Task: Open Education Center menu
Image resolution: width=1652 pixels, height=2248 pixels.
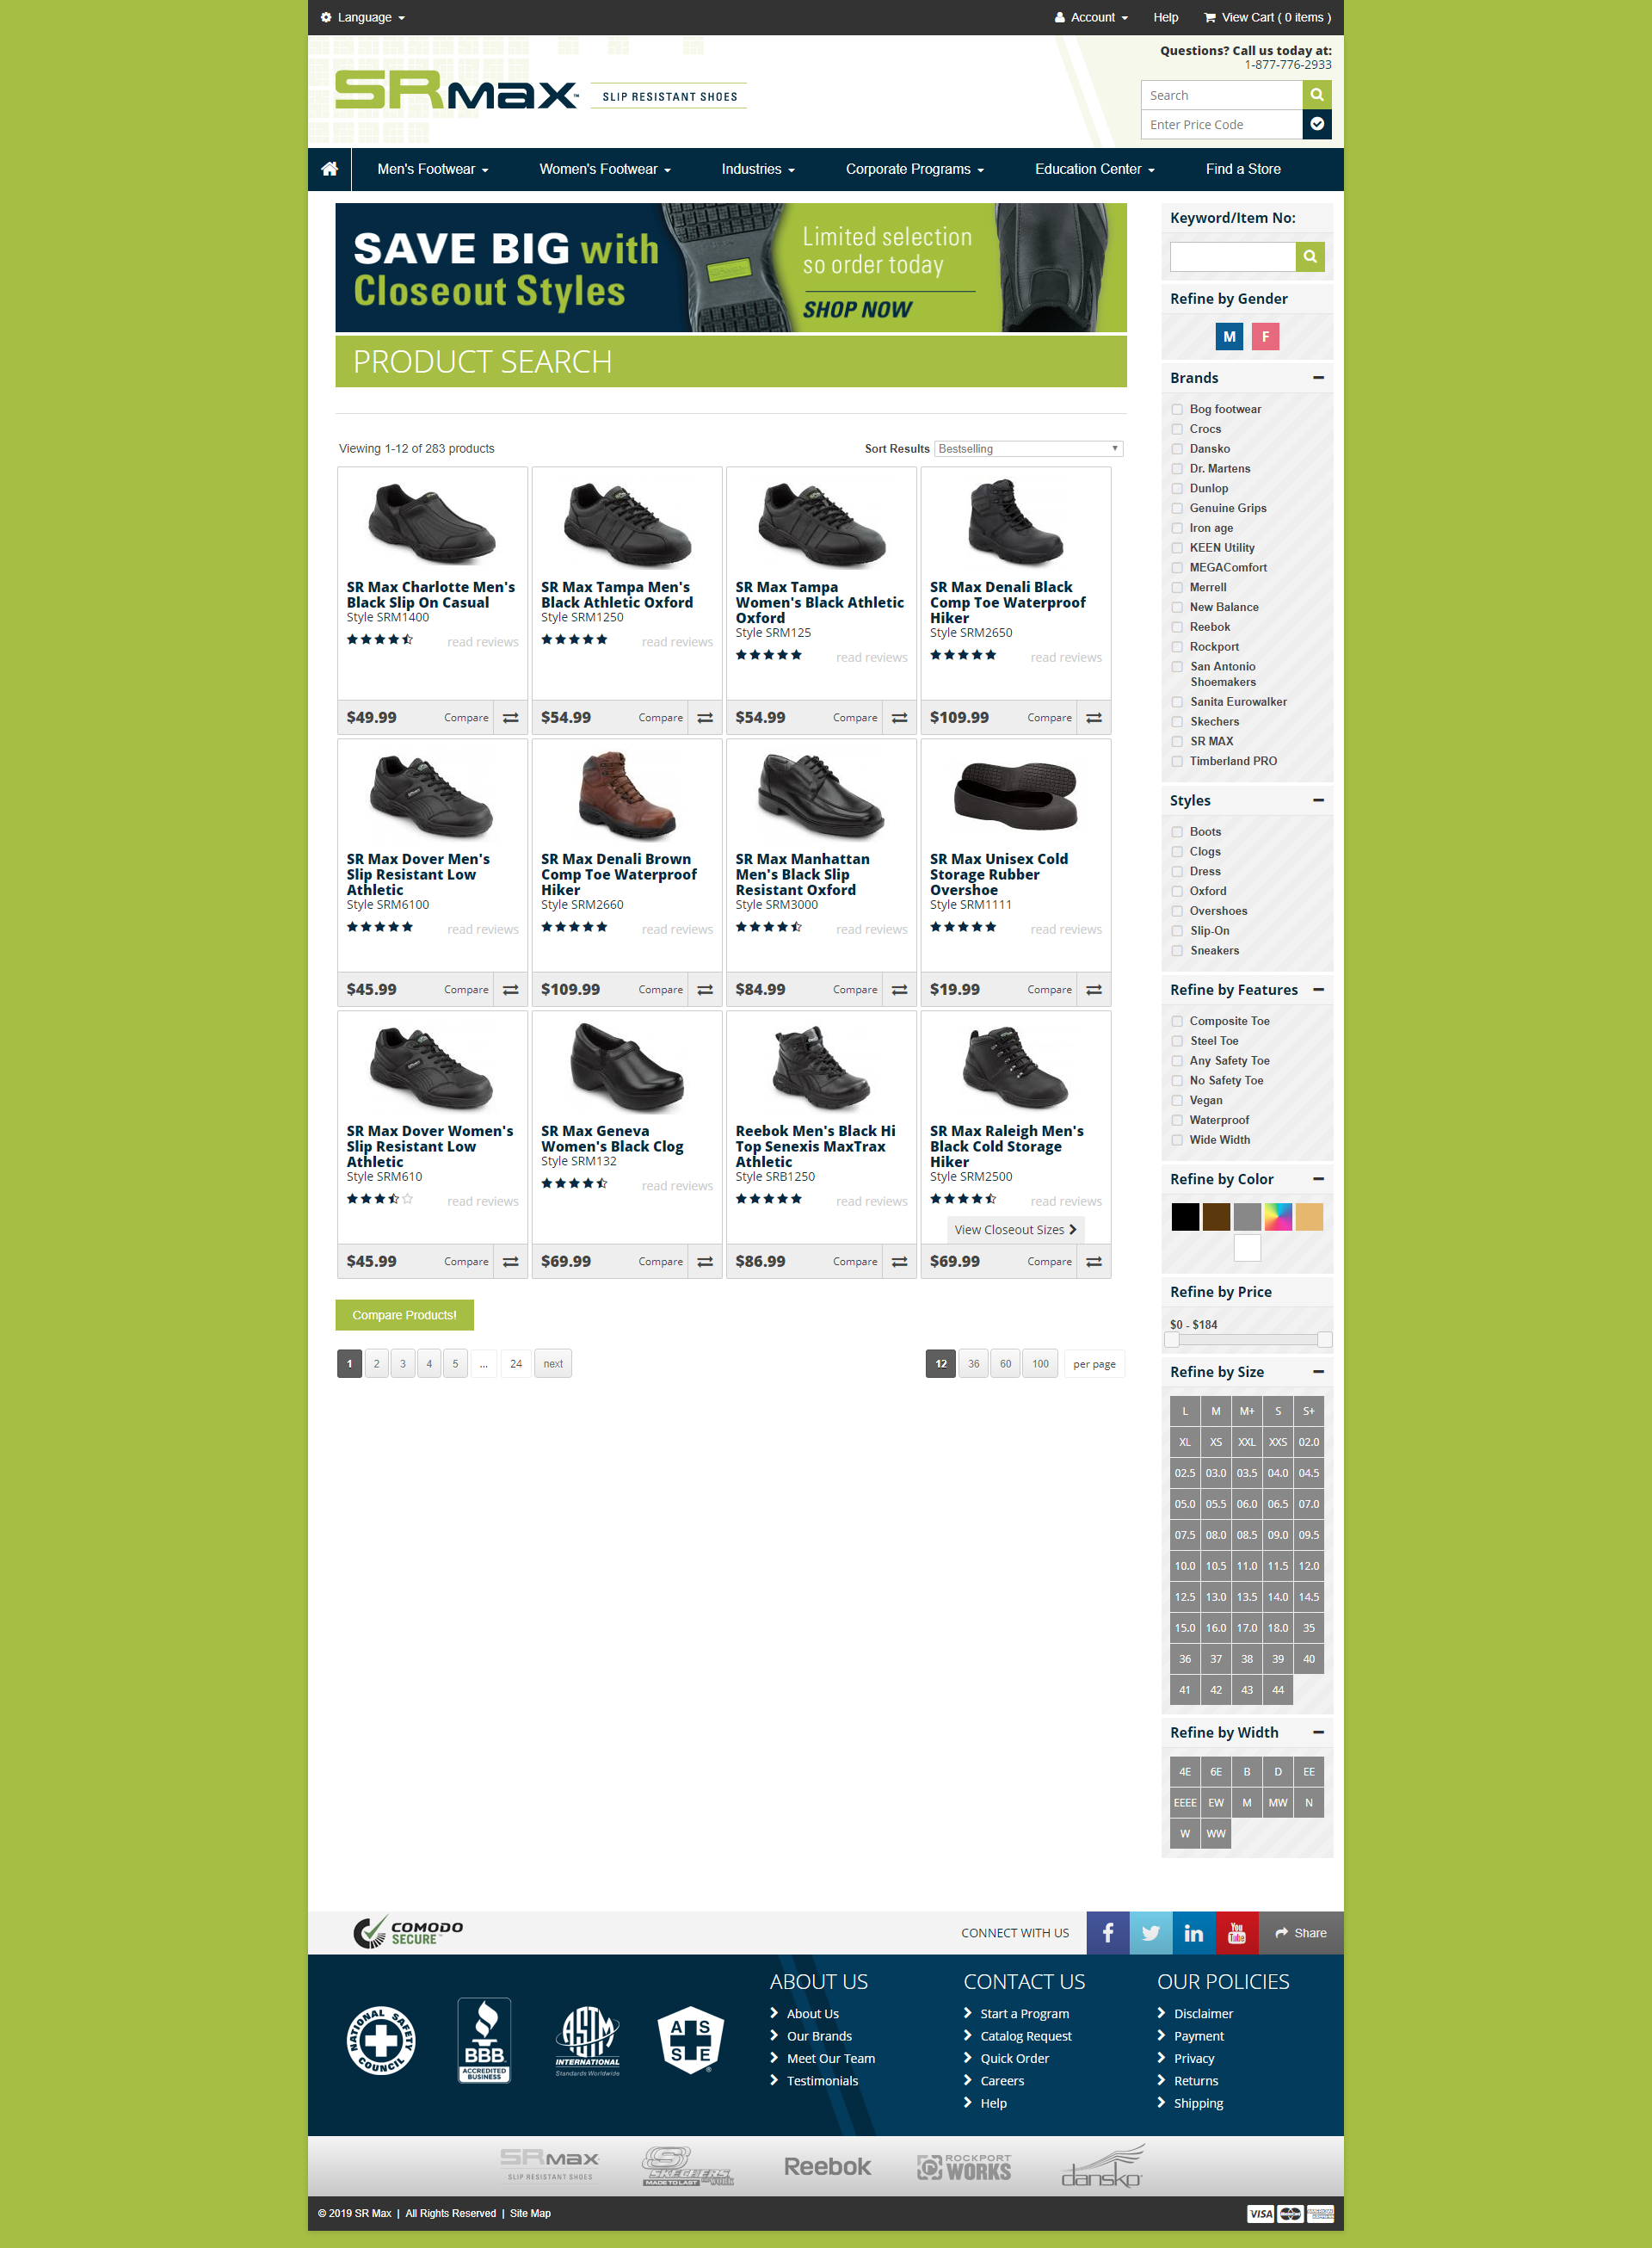Action: click(x=1095, y=169)
